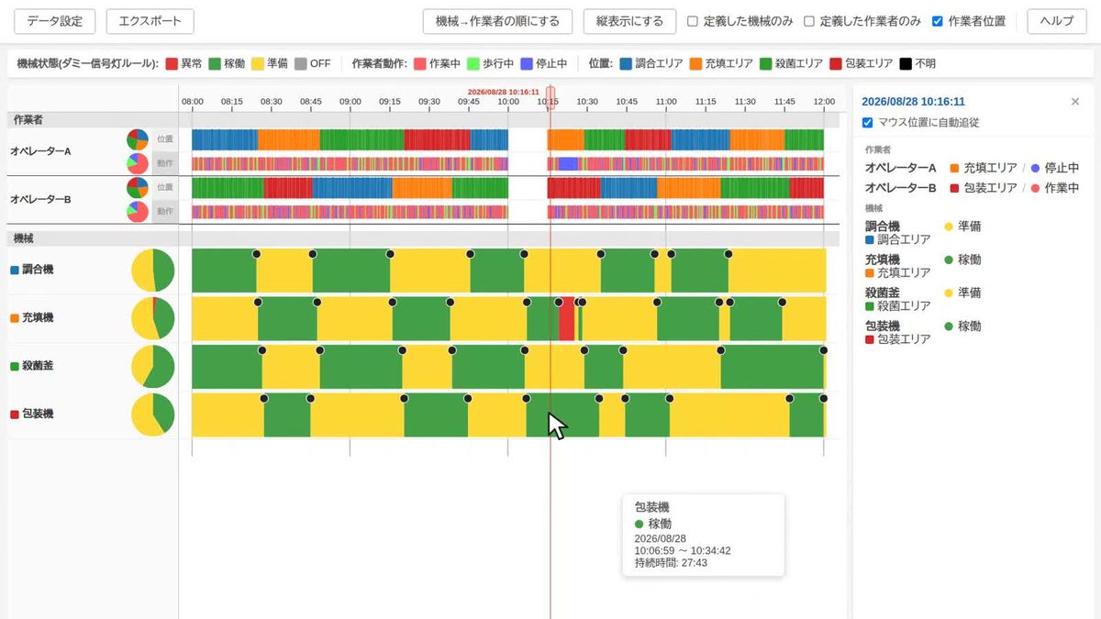This screenshot has width=1101, height=619.
Task: Click the 11:00 tick on time axis
Action: [666, 101]
